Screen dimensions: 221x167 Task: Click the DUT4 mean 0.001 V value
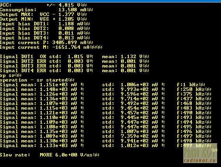tap(131, 71)
